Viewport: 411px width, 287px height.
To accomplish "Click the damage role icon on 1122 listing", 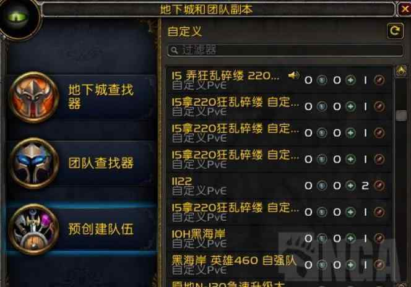I will [x=379, y=186].
